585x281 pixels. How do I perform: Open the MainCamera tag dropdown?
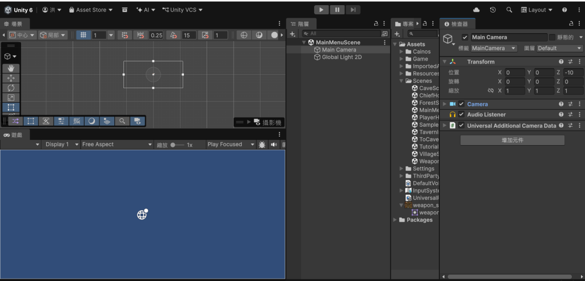pyautogui.click(x=494, y=48)
